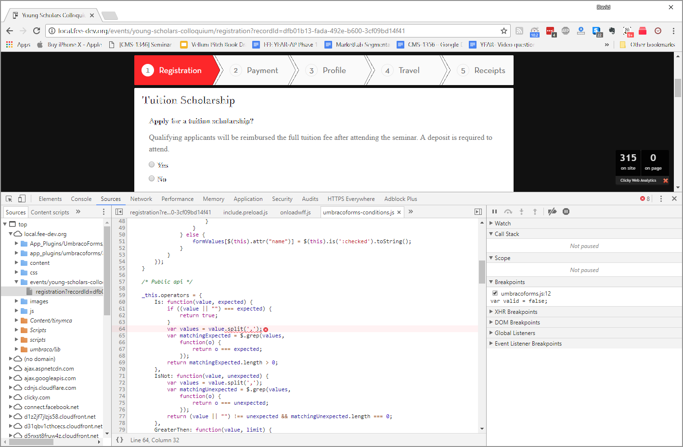
Task: Click the browser Back arrow
Action: (10, 31)
